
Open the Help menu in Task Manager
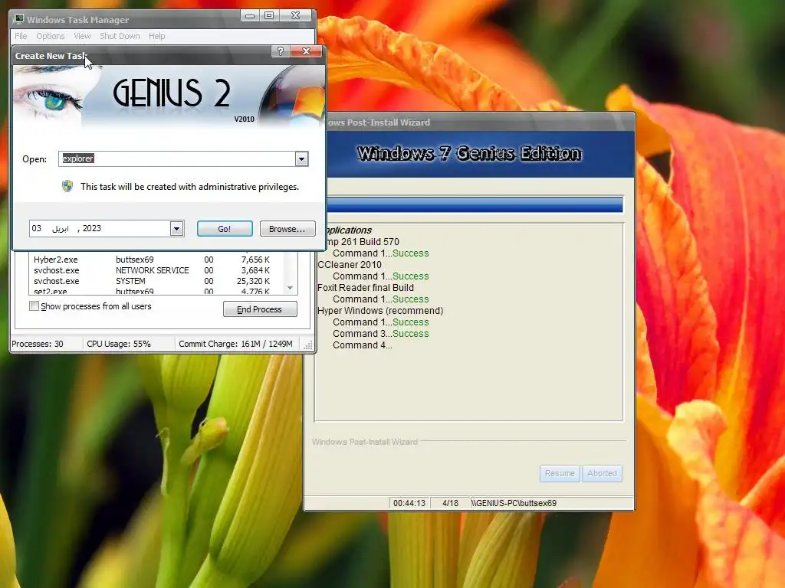tap(156, 36)
